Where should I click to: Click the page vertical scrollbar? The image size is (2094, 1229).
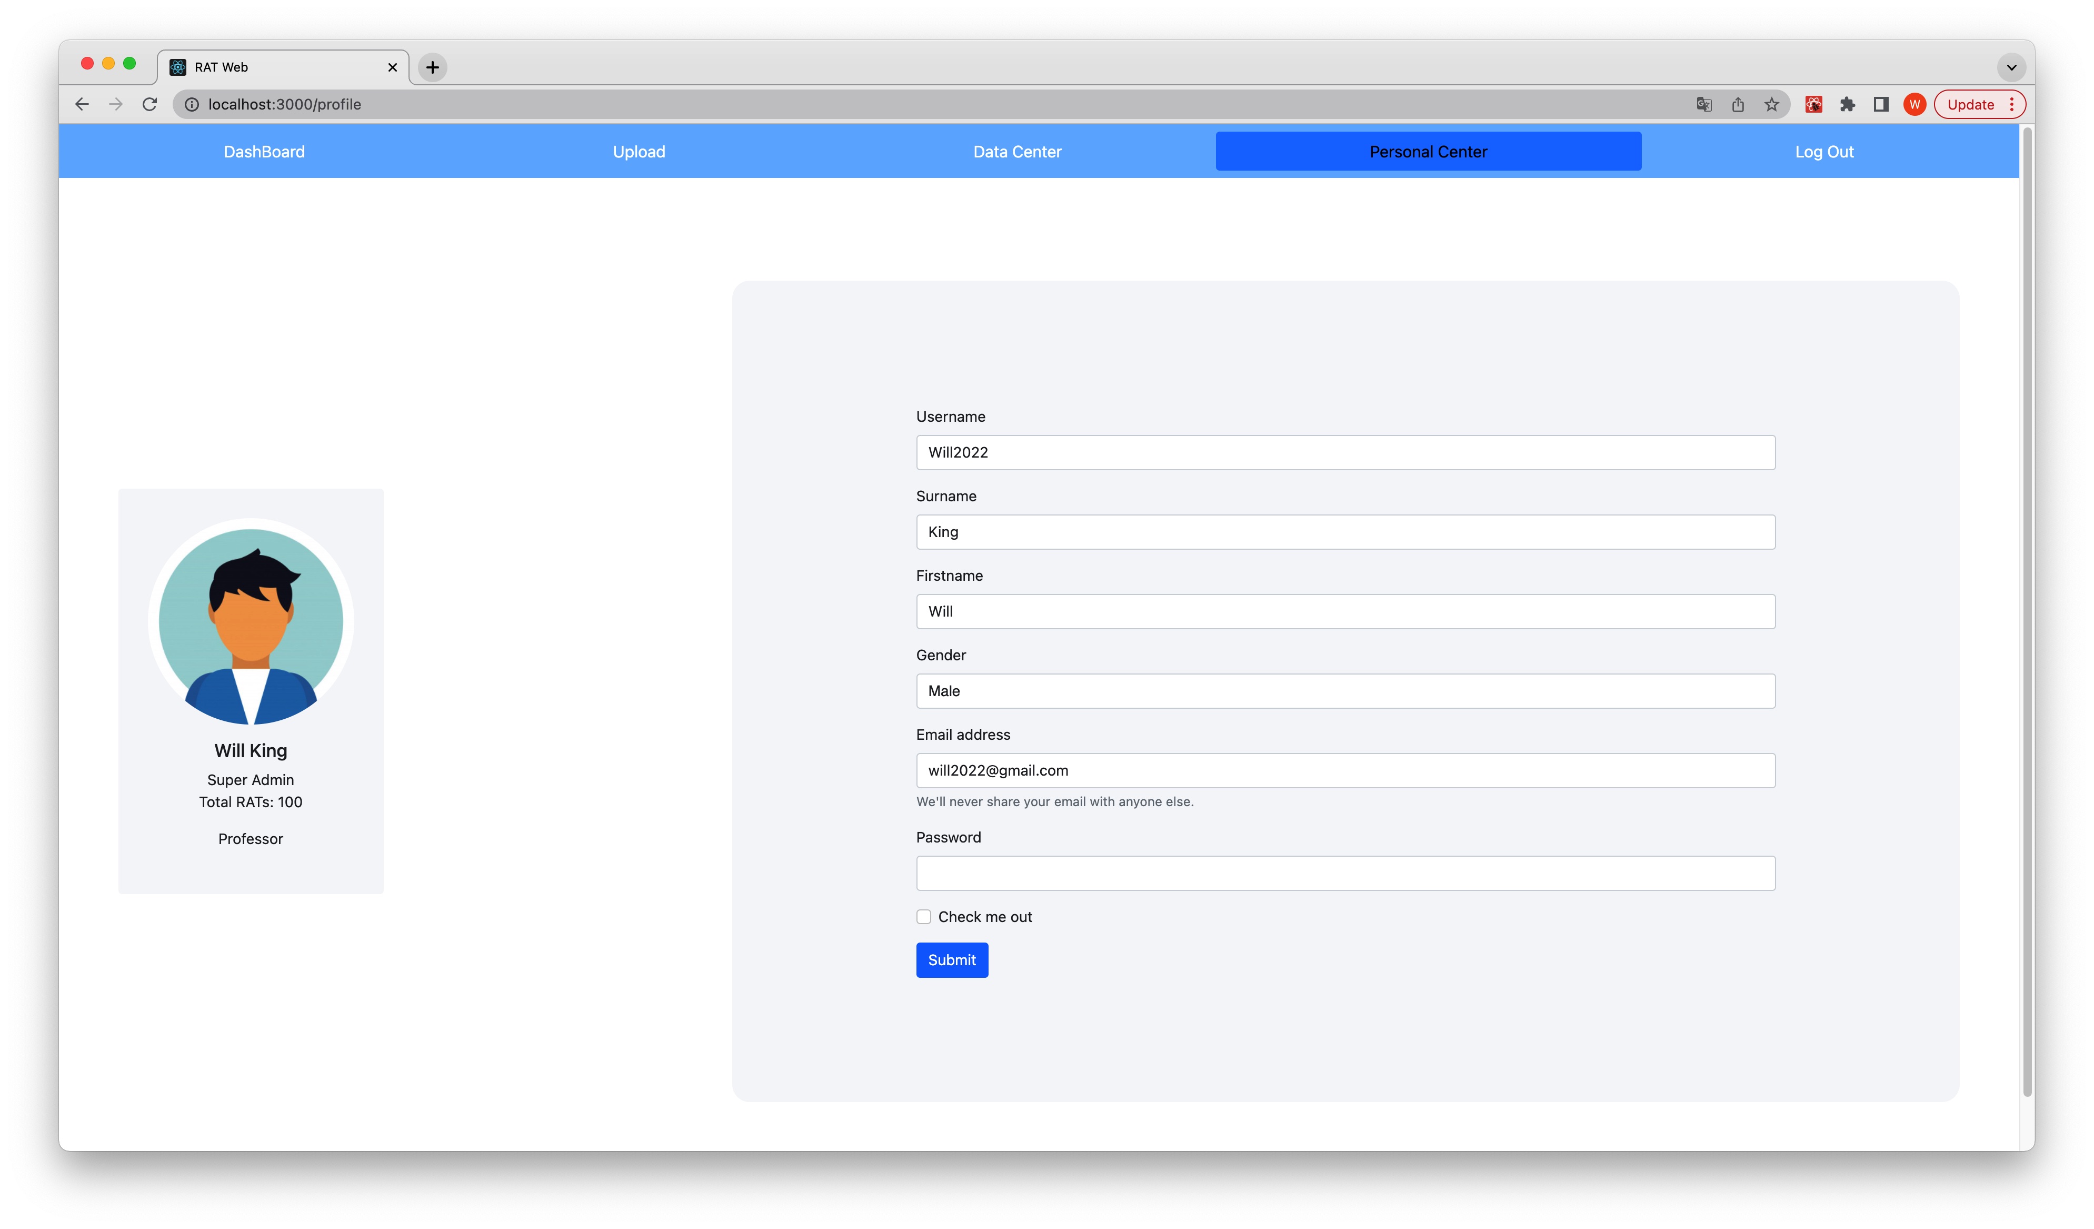tap(2027, 611)
